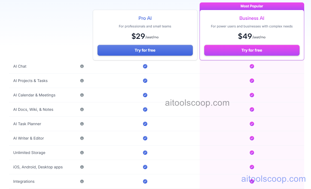Click the info icon beside Unlimited Storage

(x=82, y=153)
